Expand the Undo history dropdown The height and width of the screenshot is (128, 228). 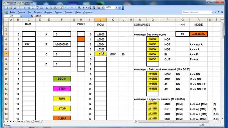click(x=69, y=8)
